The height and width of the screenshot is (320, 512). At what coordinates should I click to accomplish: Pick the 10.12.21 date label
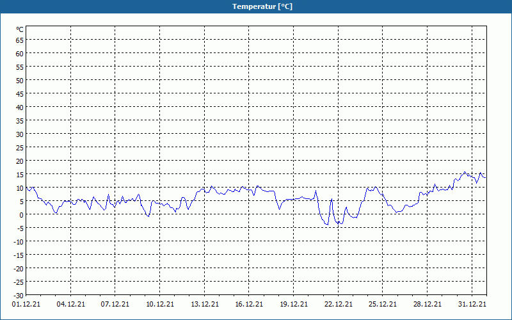(x=160, y=305)
